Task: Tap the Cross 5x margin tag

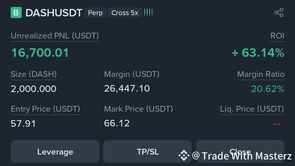Action: (125, 13)
